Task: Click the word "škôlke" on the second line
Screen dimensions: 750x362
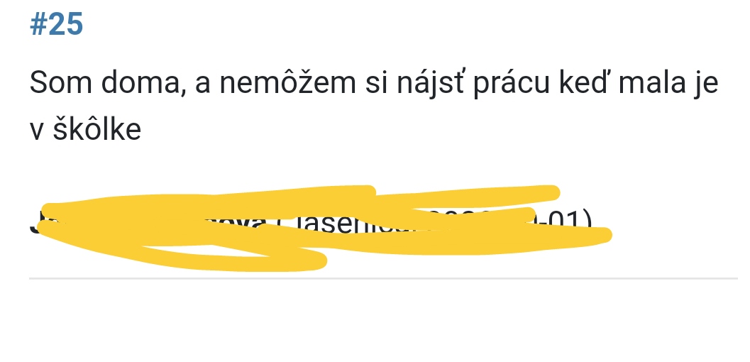Action: (x=97, y=128)
